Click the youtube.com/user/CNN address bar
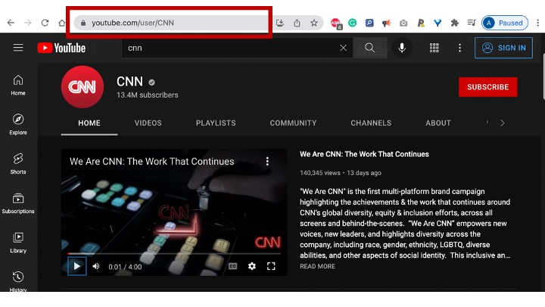545x307 pixels. click(x=170, y=23)
